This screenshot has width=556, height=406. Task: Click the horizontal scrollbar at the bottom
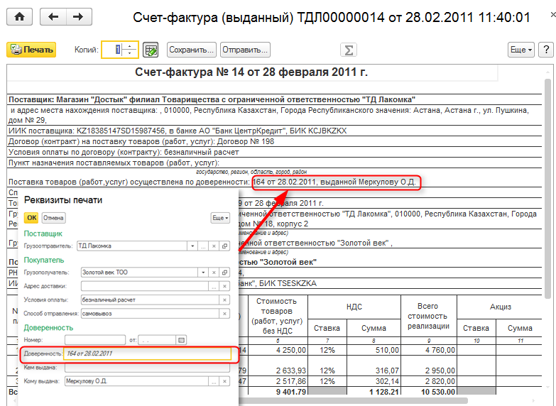[x=353, y=401]
